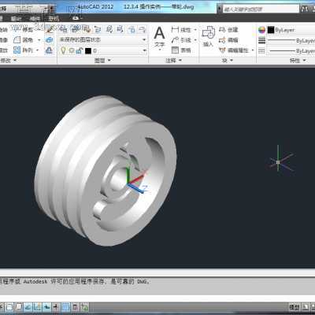Insert a Table (表格)

(x=181, y=50)
